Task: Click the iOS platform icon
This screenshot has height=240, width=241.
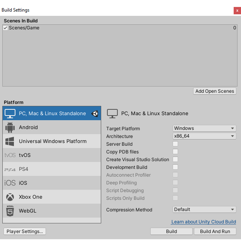Action: (x=10, y=183)
